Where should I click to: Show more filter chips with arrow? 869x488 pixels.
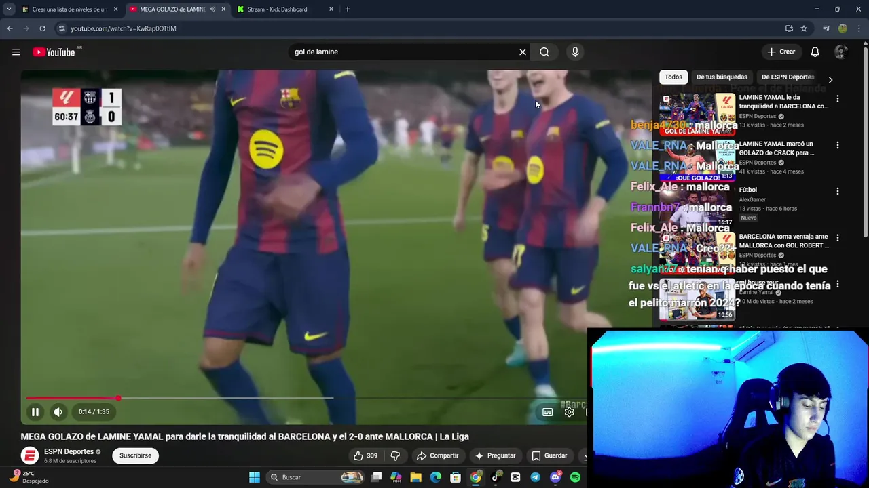tap(830, 79)
